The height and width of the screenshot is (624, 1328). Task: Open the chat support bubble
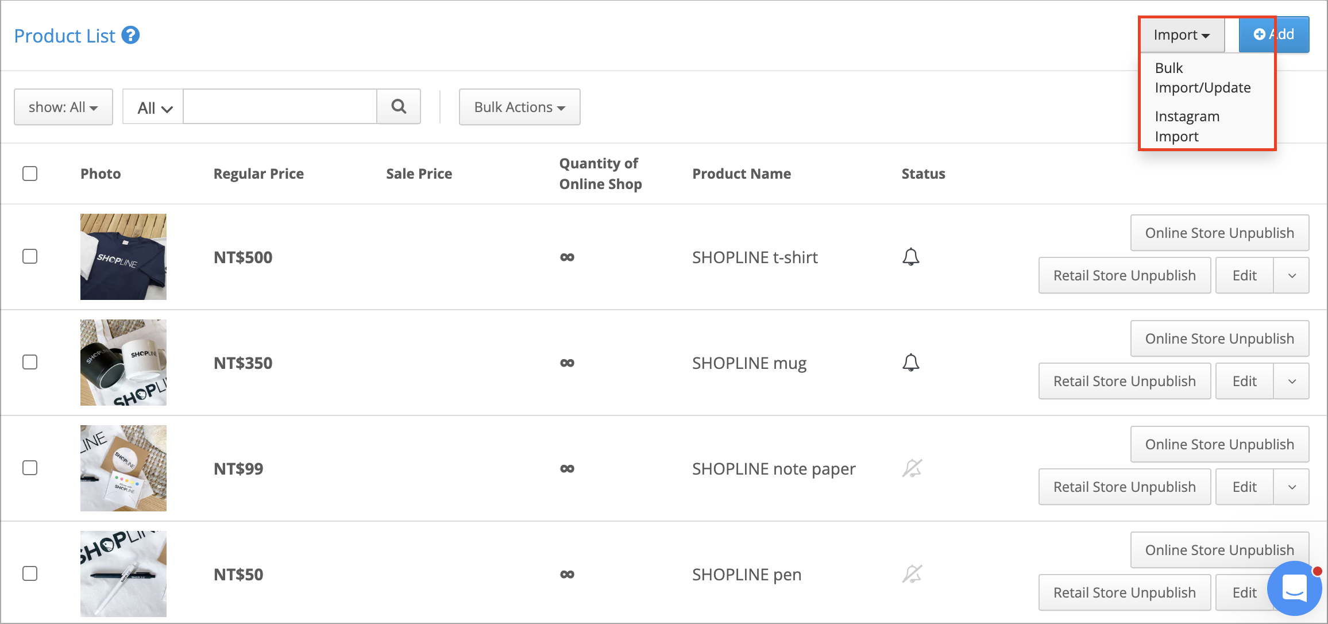click(x=1295, y=588)
